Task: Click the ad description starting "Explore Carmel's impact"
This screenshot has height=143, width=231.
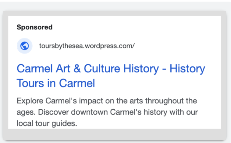Action: (107, 112)
